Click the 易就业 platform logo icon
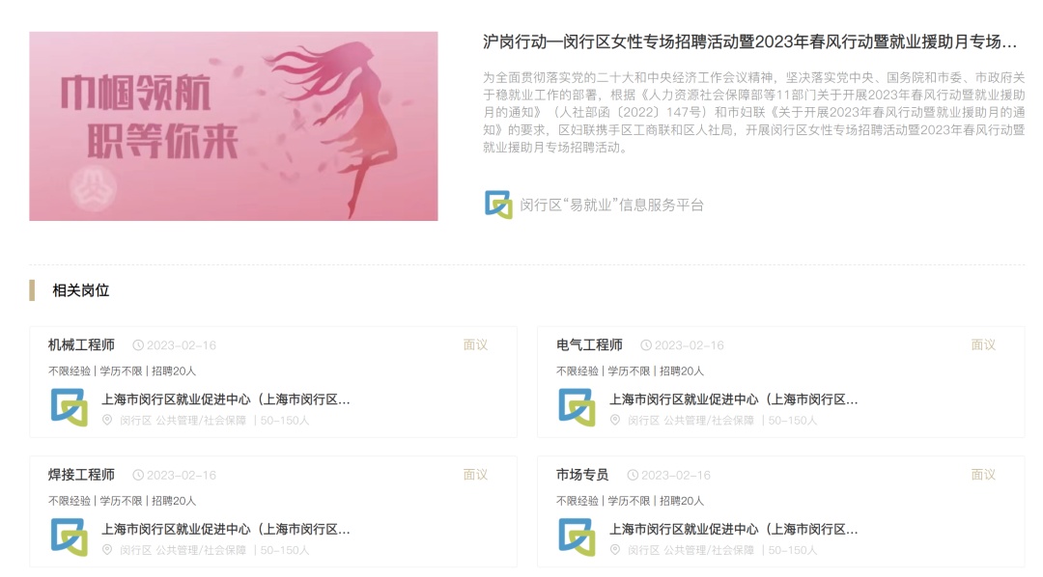1043x577 pixels. coord(498,205)
